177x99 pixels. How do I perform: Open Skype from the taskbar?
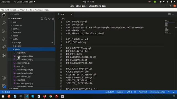point(33,96)
